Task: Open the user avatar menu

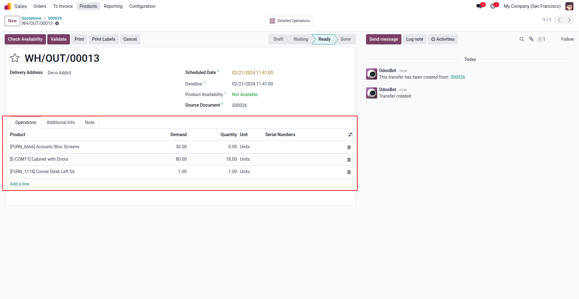Action: click(569, 6)
